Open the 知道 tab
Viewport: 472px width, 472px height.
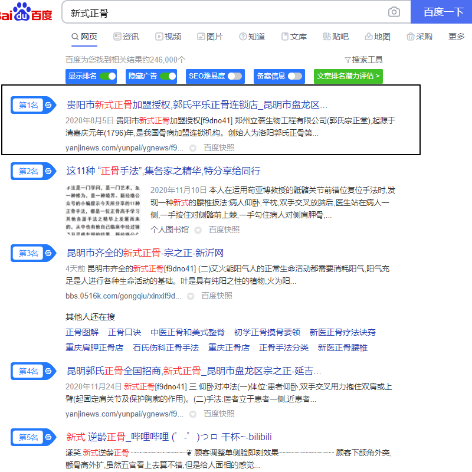252,37
